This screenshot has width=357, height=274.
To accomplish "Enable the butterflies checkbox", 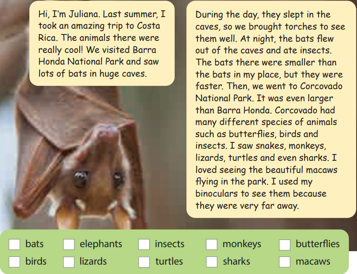I will pyautogui.click(x=284, y=244).
